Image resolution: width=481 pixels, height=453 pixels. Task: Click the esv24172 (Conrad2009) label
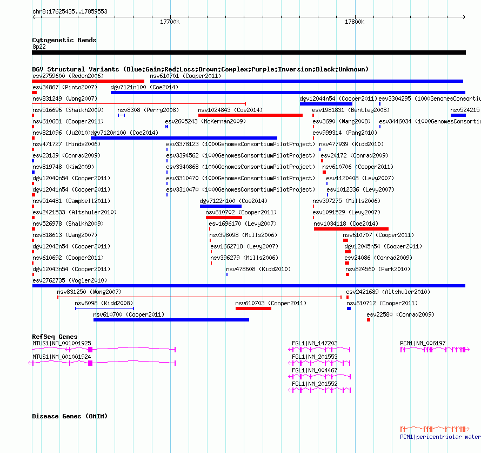click(x=355, y=155)
